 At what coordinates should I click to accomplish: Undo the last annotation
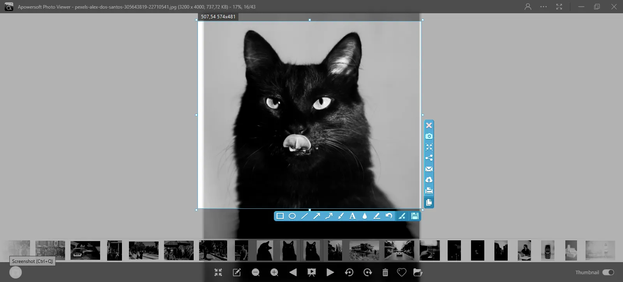click(389, 216)
